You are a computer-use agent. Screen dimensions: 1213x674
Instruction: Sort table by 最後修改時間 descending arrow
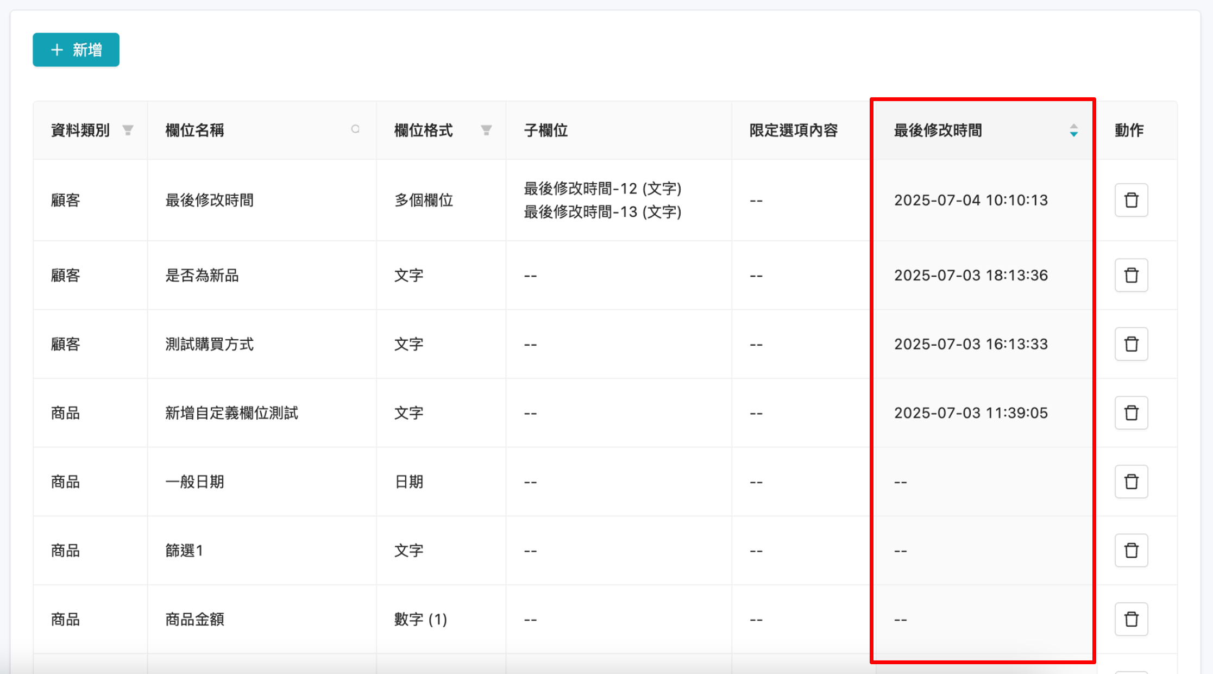(x=1074, y=134)
